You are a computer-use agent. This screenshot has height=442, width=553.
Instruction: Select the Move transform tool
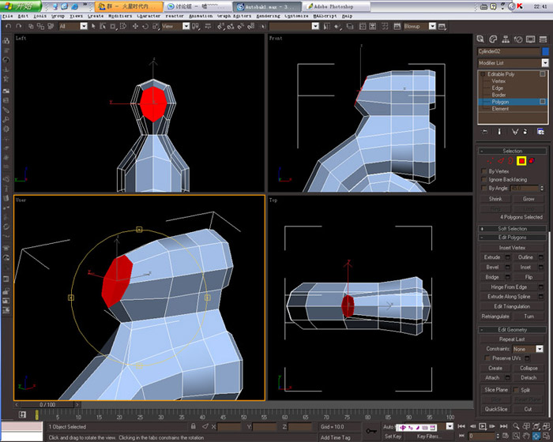(135, 26)
